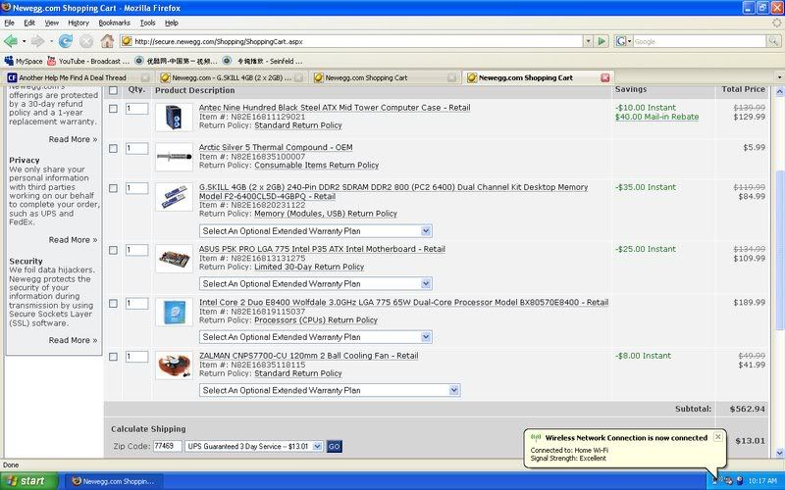Click the green Go arrow beside address bar
The height and width of the screenshot is (490, 785).
click(601, 41)
